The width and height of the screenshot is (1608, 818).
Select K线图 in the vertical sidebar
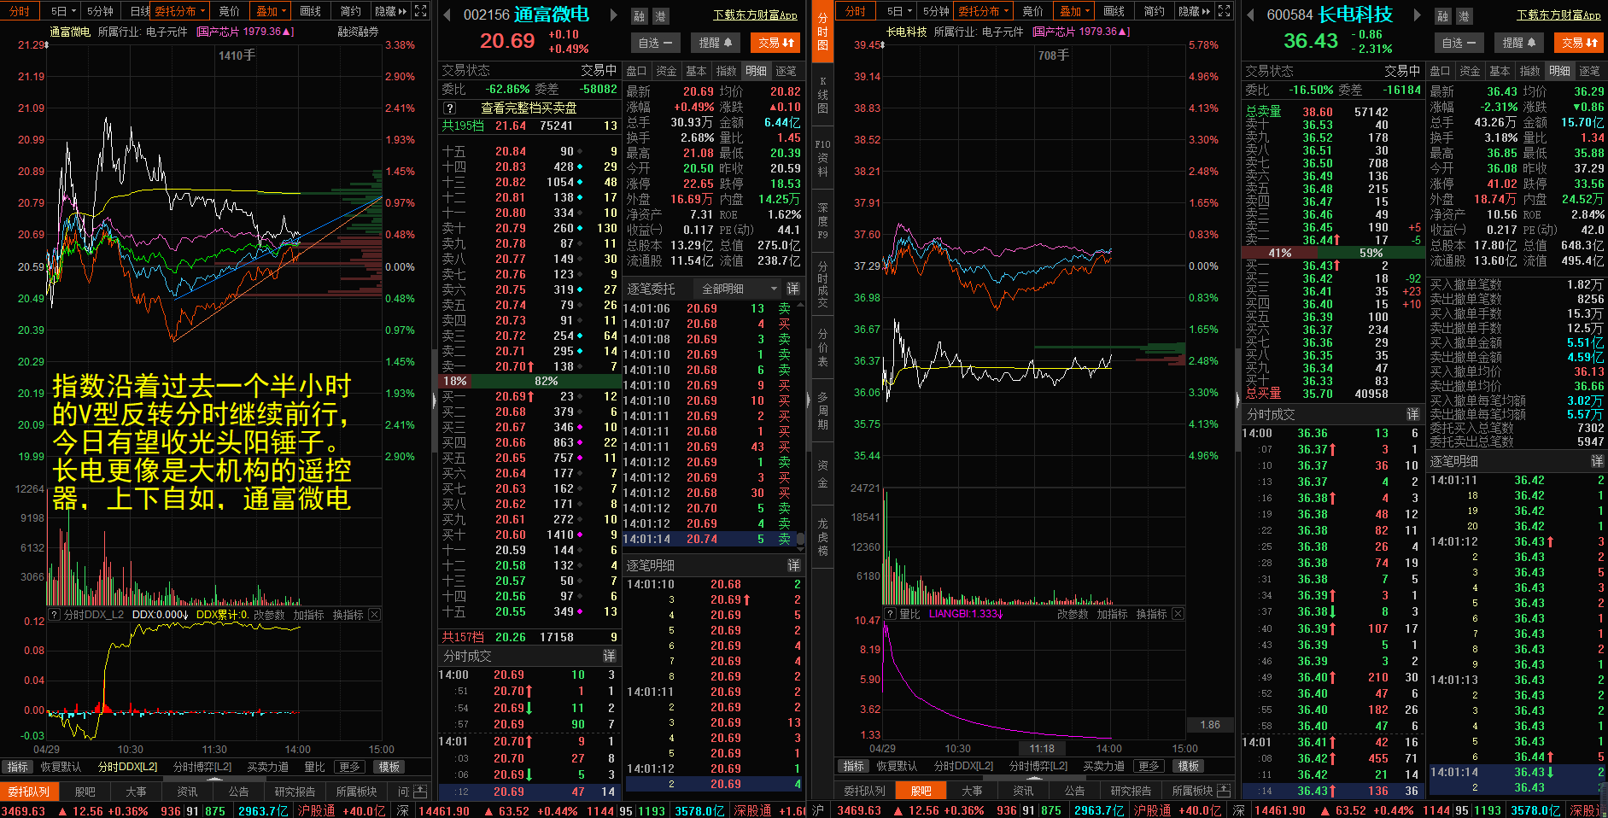(x=822, y=94)
